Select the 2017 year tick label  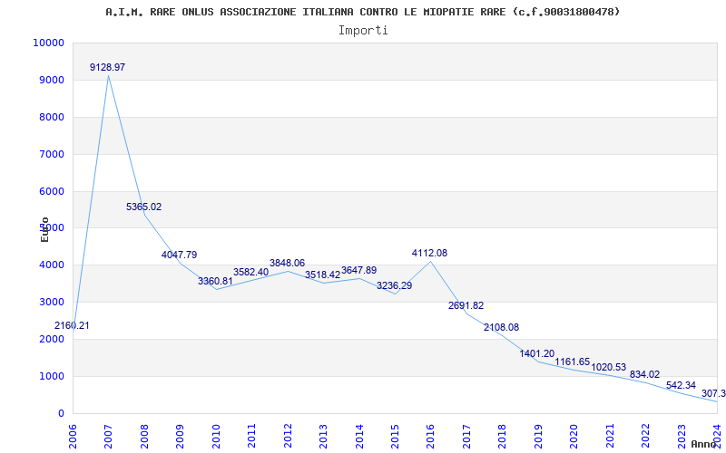point(466,436)
